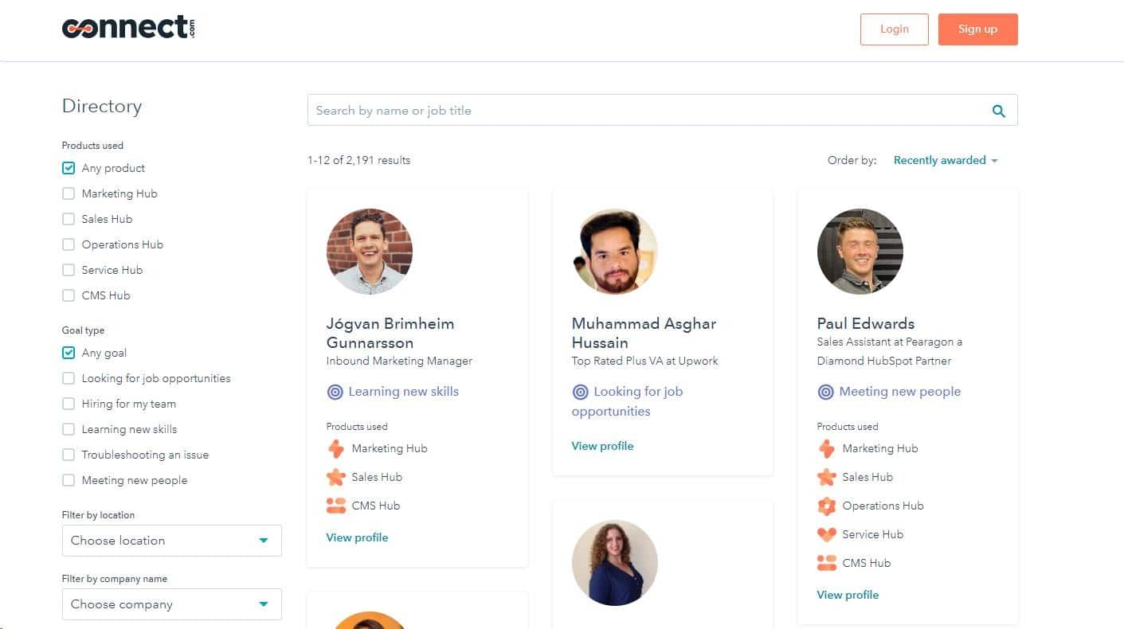1124x629 pixels.
Task: Tick the Hiring for my team checkbox
Action: point(69,404)
